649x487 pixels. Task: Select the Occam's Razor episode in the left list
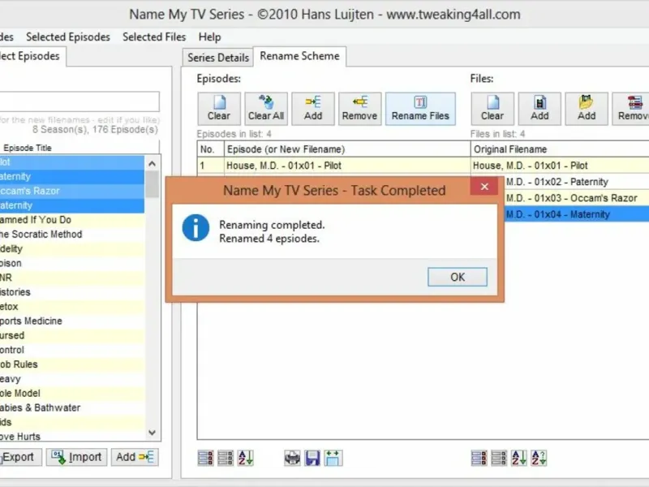[x=72, y=191]
